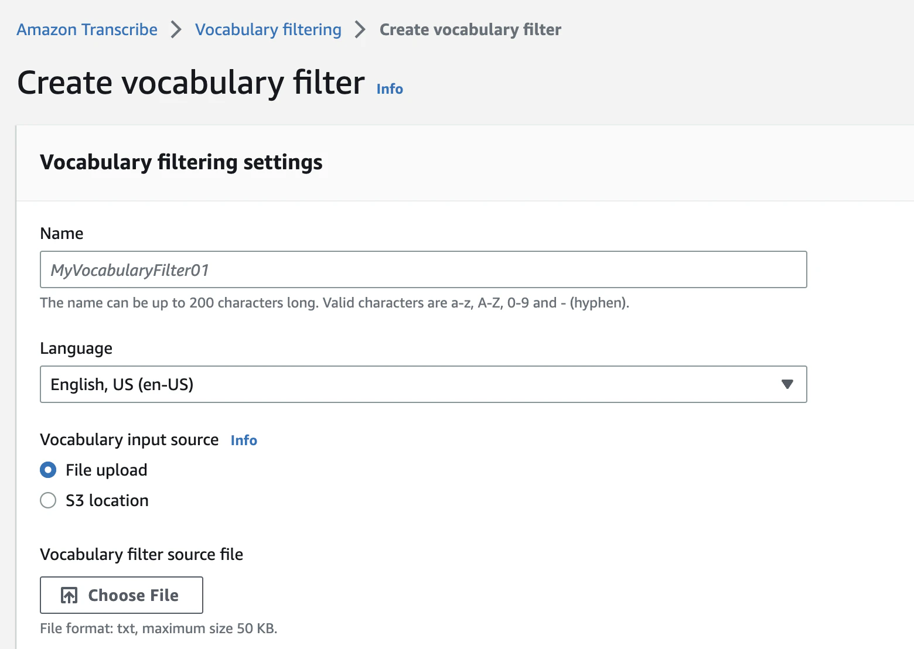Click the 'Language' field label
Image resolution: width=914 pixels, height=649 pixels.
(x=76, y=349)
